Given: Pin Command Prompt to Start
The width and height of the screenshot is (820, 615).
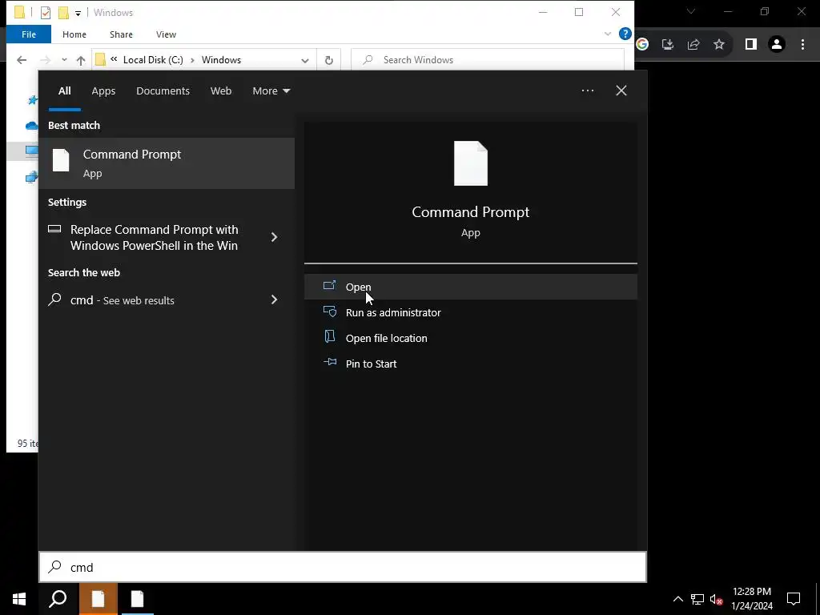Looking at the screenshot, I should pyautogui.click(x=470, y=364).
